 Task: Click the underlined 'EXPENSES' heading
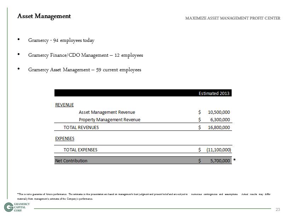point(65,139)
